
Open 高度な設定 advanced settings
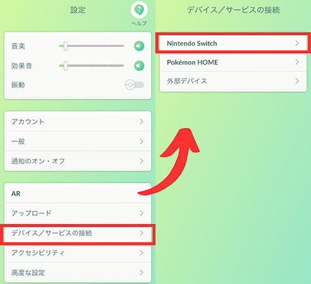pyautogui.click(x=78, y=273)
